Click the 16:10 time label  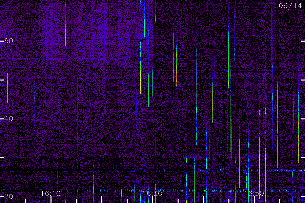tap(51, 193)
